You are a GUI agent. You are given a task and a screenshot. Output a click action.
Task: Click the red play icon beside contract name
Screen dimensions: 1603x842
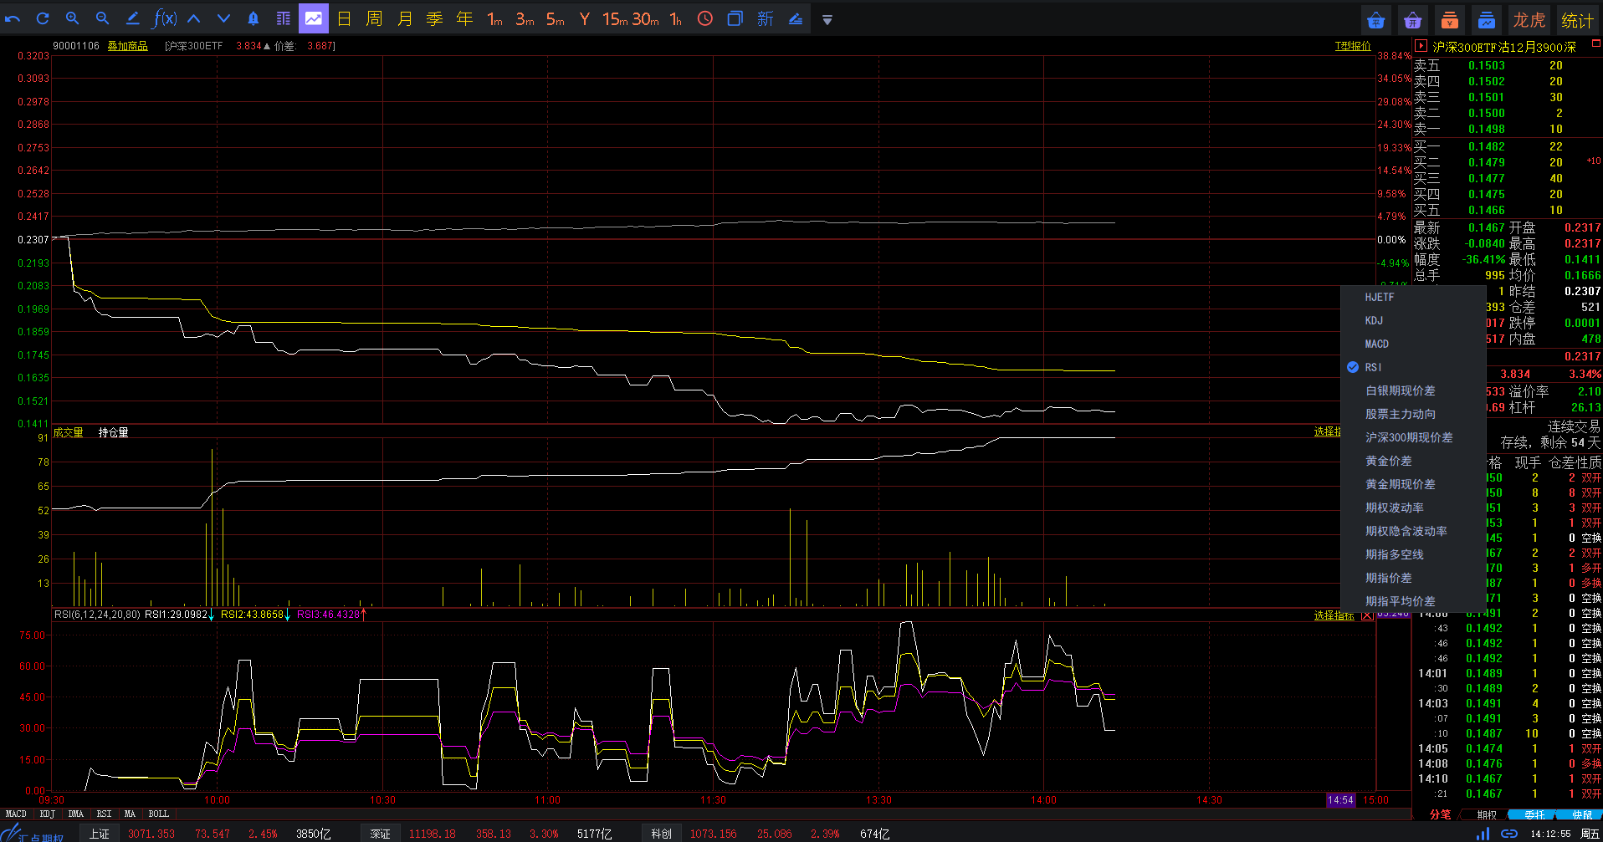[1421, 46]
